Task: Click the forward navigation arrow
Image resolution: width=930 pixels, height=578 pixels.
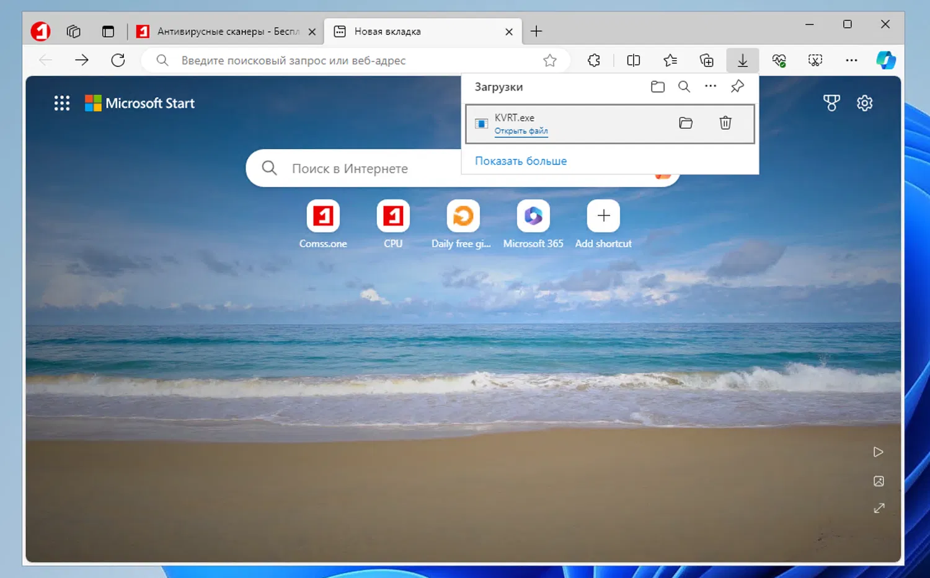Action: [81, 60]
